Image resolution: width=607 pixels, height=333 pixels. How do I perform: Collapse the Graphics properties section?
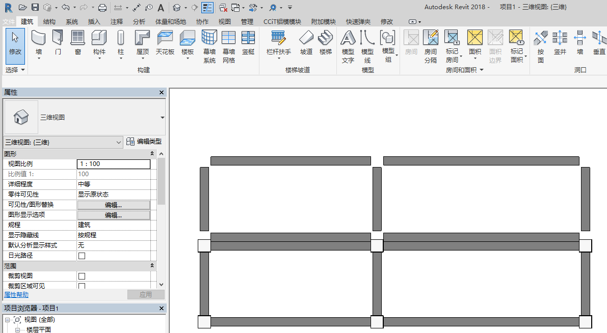click(152, 154)
